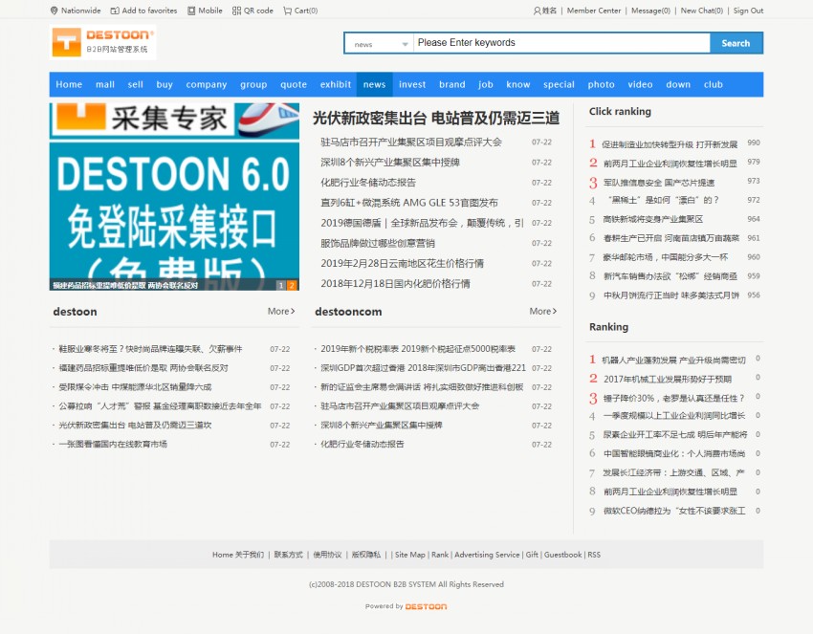Open ranking item 9 微软CEO纳德拉为

point(674,512)
